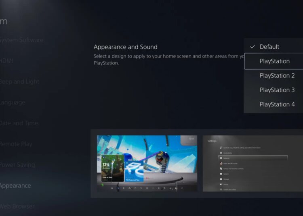Select PlayStation 4 in the dropdown list
This screenshot has width=303, height=216.
[277, 104]
